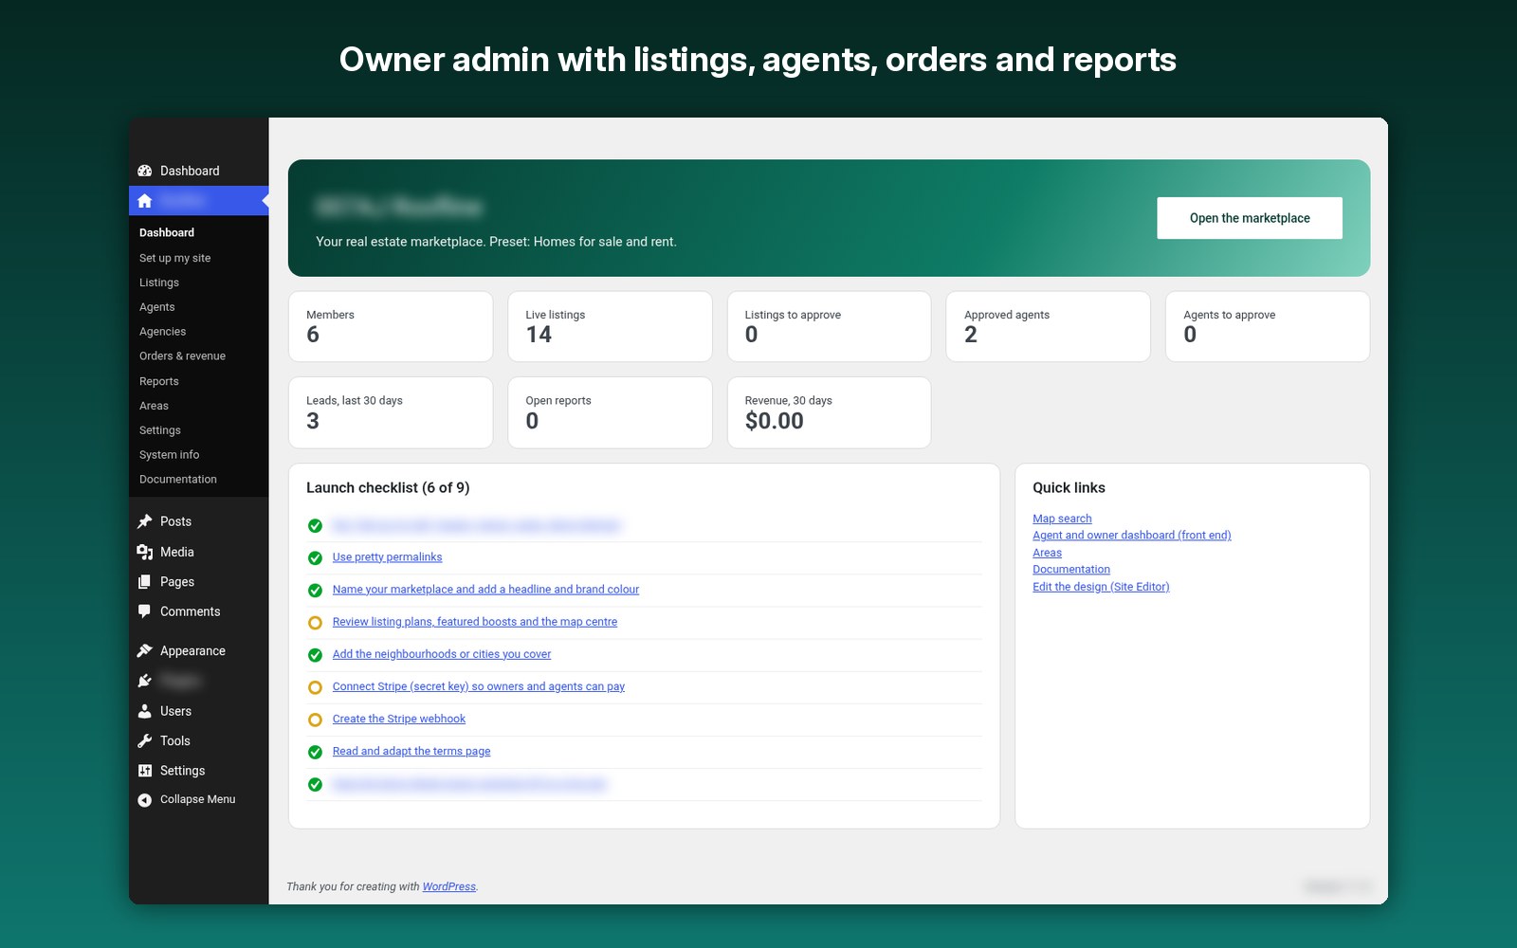Click the Revenue, 30 days card
This screenshot has width=1517, height=948.
click(829, 412)
